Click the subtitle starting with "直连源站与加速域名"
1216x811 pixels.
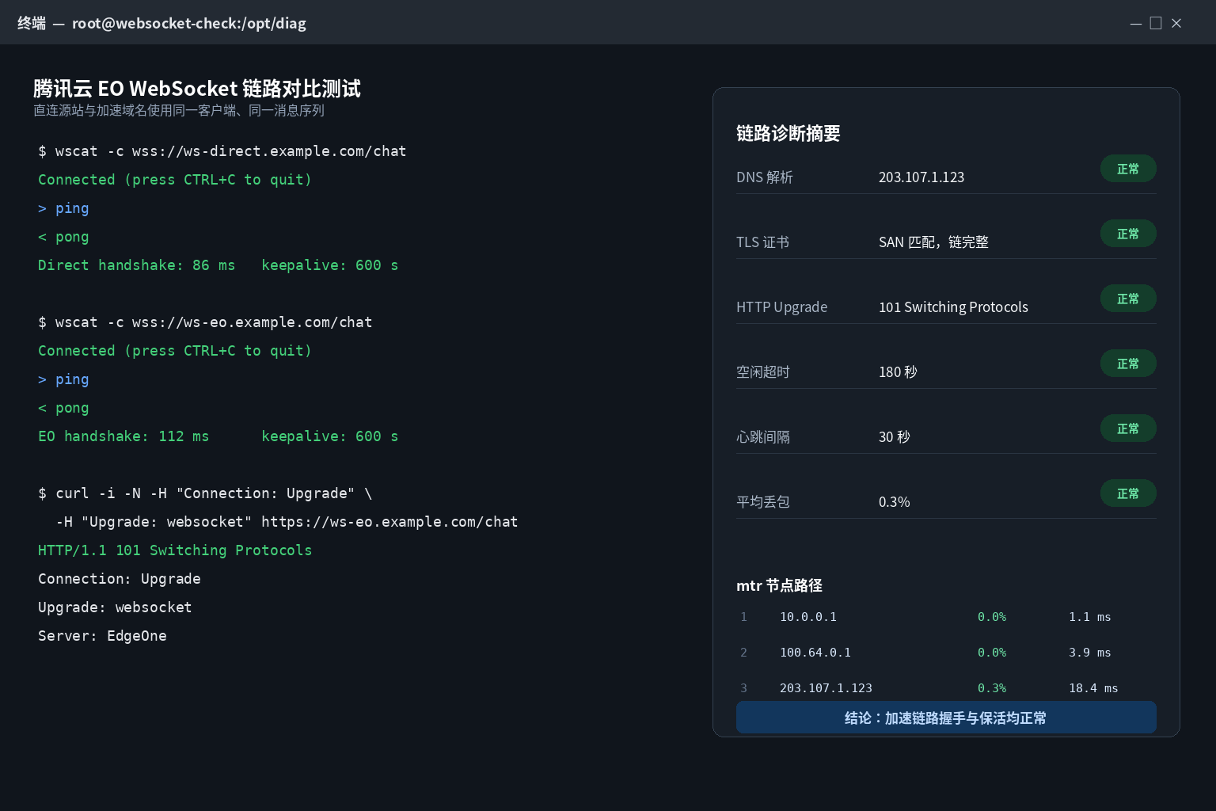[179, 110]
